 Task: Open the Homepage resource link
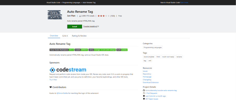147,77
